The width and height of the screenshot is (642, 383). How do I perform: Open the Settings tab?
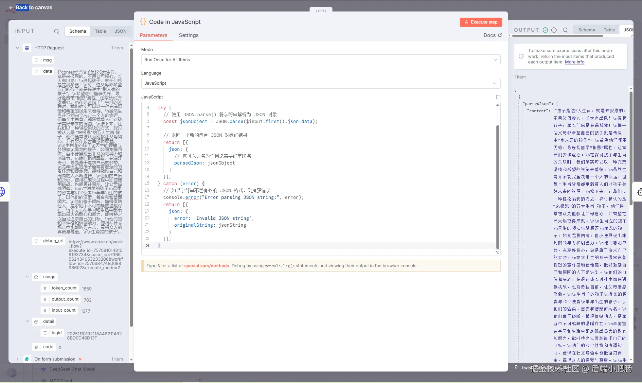click(188, 35)
